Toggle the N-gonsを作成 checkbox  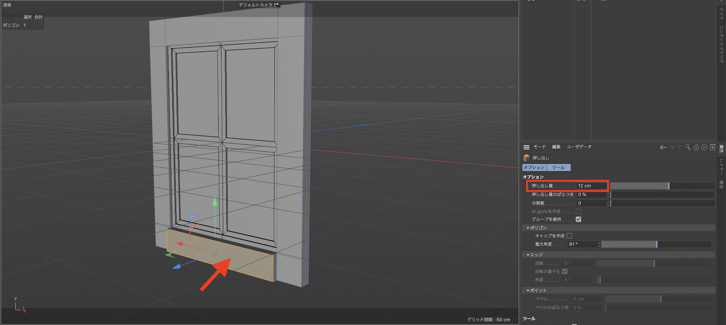578,211
